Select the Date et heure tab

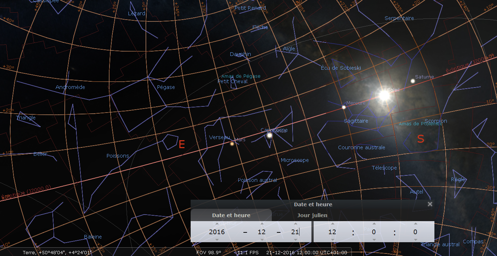[231, 215]
